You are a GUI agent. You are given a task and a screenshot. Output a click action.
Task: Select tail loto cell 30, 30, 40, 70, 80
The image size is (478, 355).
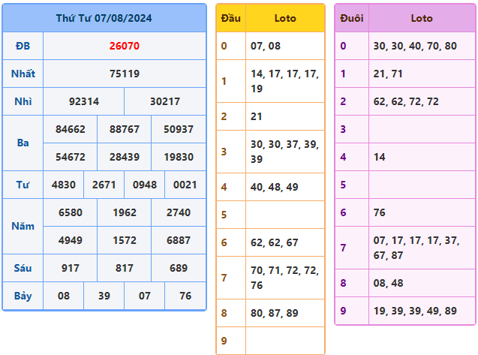tap(414, 46)
